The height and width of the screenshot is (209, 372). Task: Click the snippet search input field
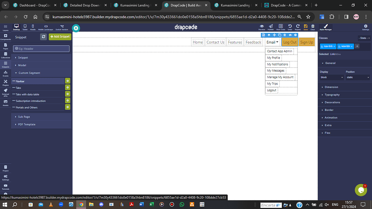[41, 49]
